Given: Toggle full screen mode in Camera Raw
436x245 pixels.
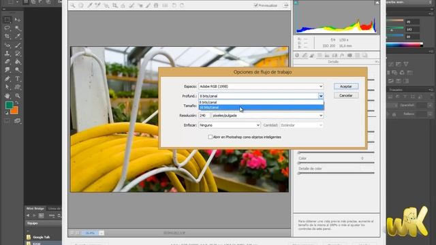Looking at the screenshot, I should pyautogui.click(x=286, y=5).
